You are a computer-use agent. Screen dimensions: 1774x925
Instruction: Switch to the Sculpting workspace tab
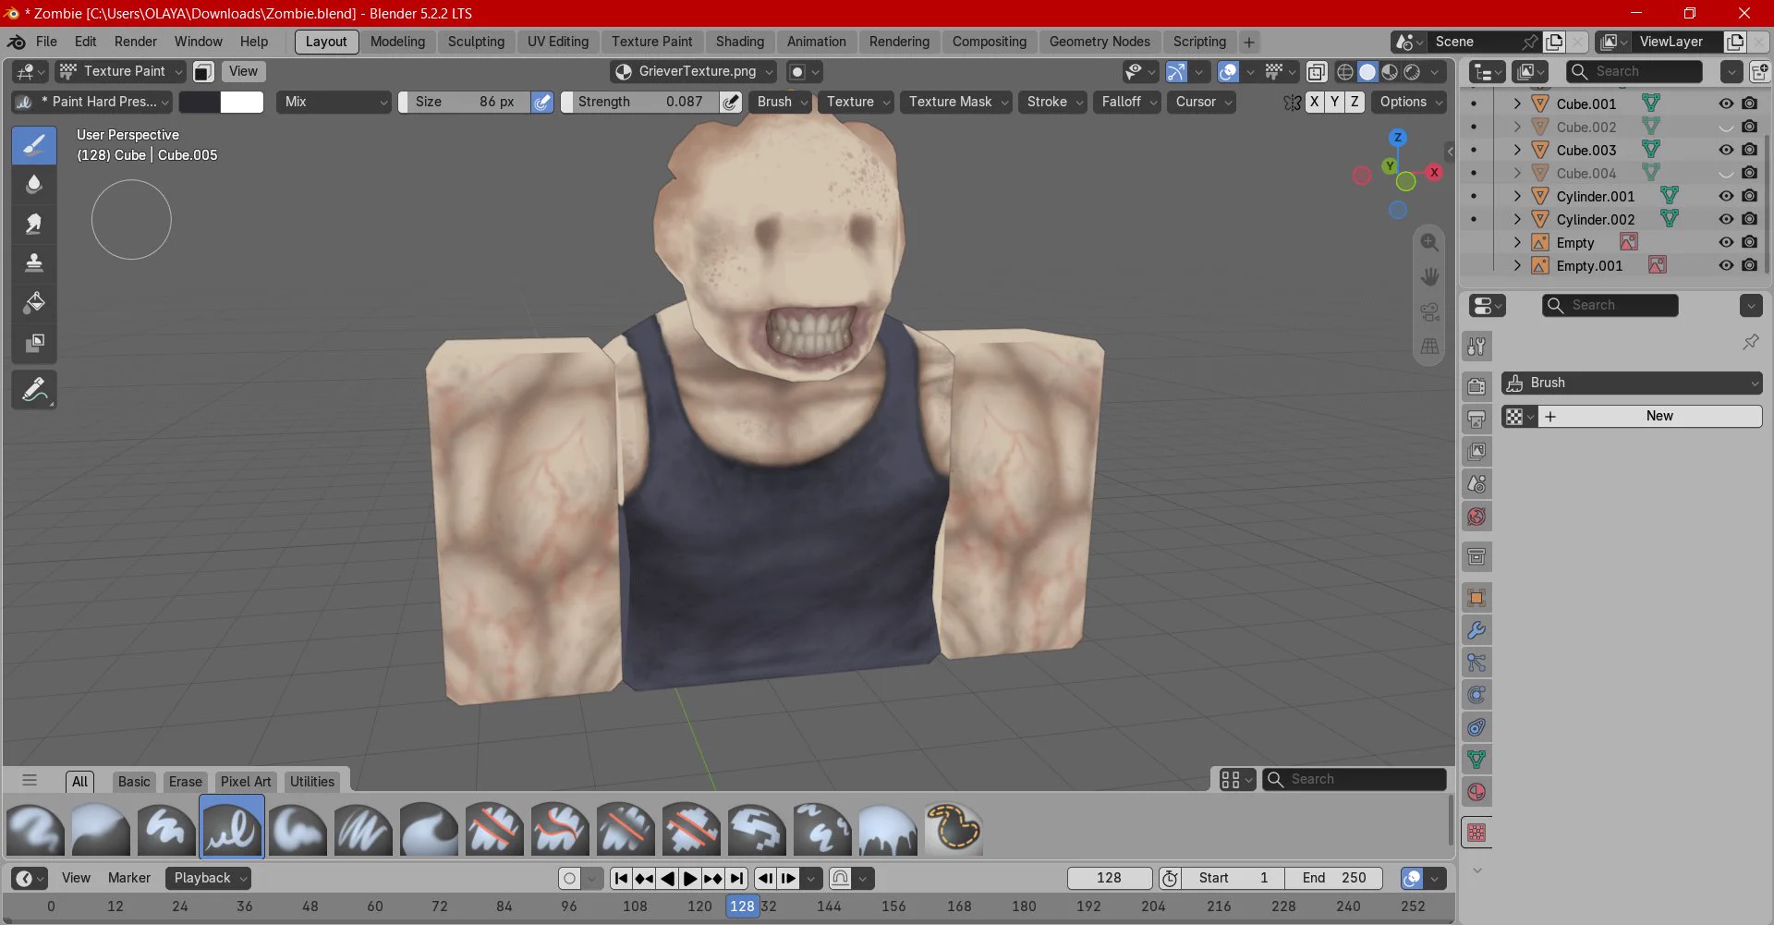coord(476,42)
